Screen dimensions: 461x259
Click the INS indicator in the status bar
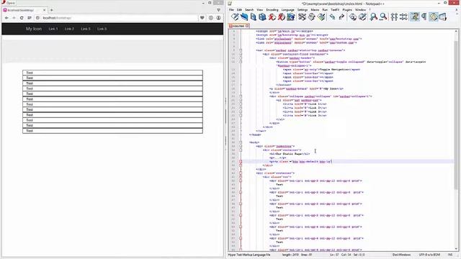[450, 255]
